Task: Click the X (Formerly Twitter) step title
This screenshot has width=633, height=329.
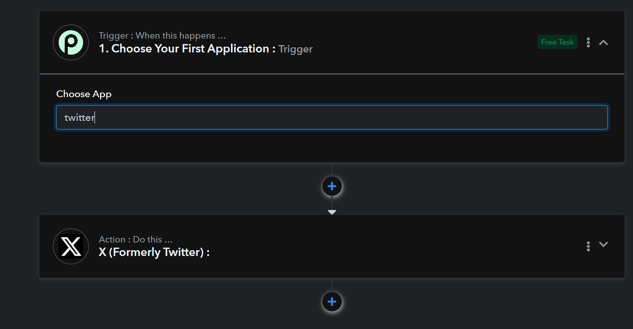Action: pos(154,252)
